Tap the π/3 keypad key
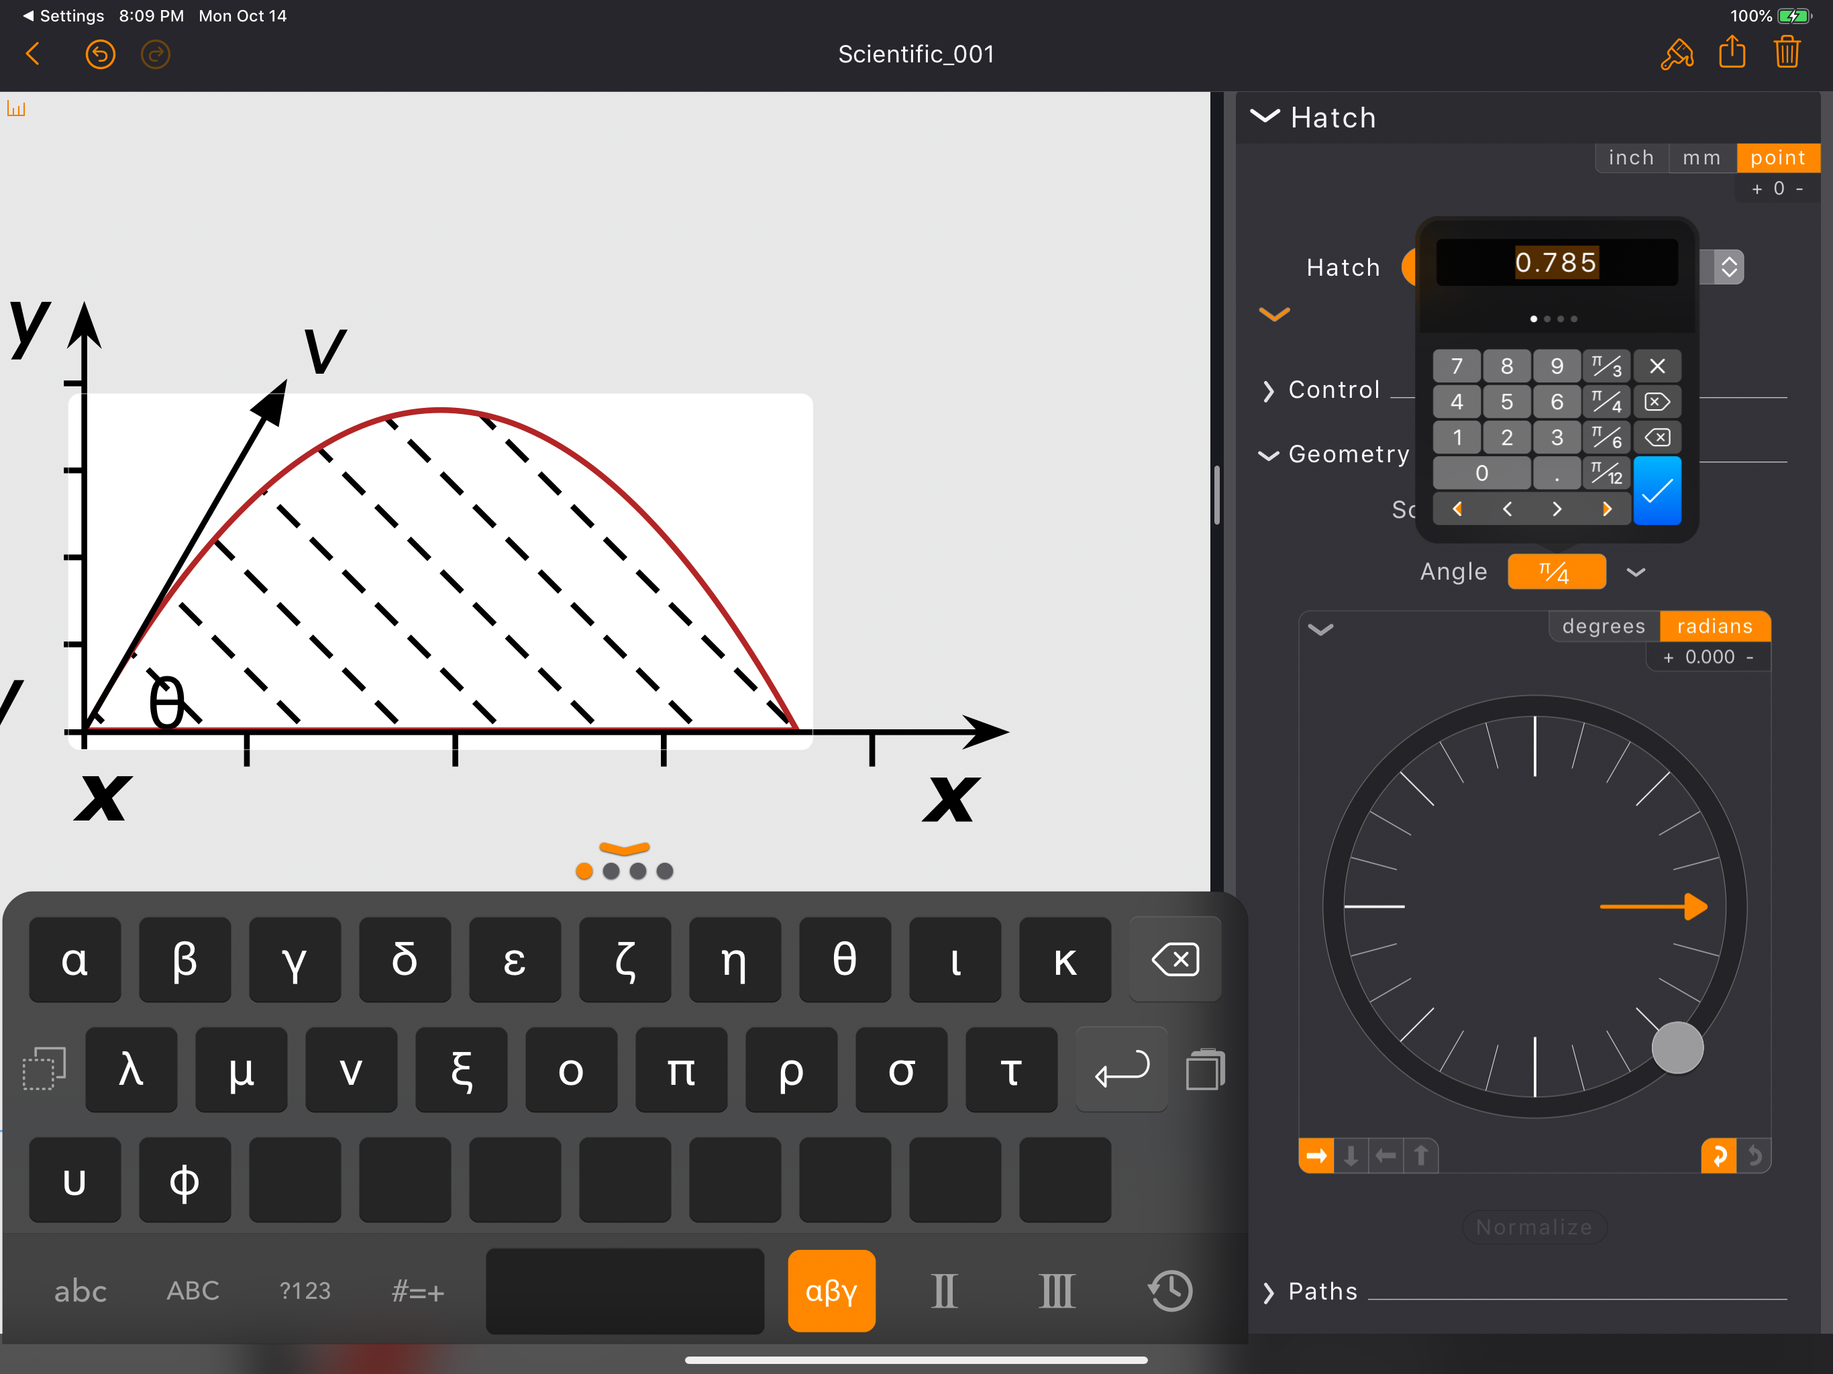The image size is (1833, 1374). (1607, 366)
